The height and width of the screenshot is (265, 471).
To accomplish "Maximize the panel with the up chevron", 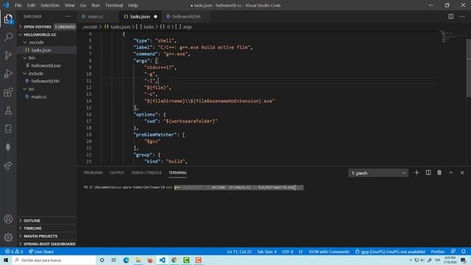I will pyautogui.click(x=450, y=173).
